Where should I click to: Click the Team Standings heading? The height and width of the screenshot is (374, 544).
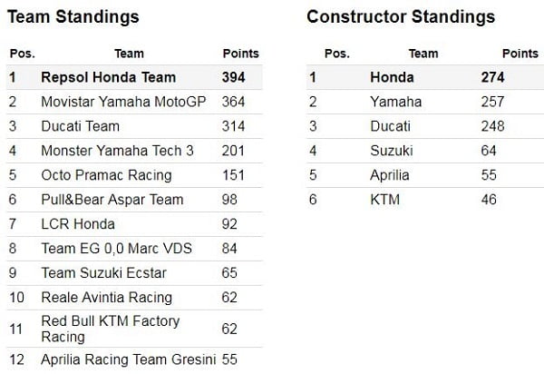click(73, 17)
